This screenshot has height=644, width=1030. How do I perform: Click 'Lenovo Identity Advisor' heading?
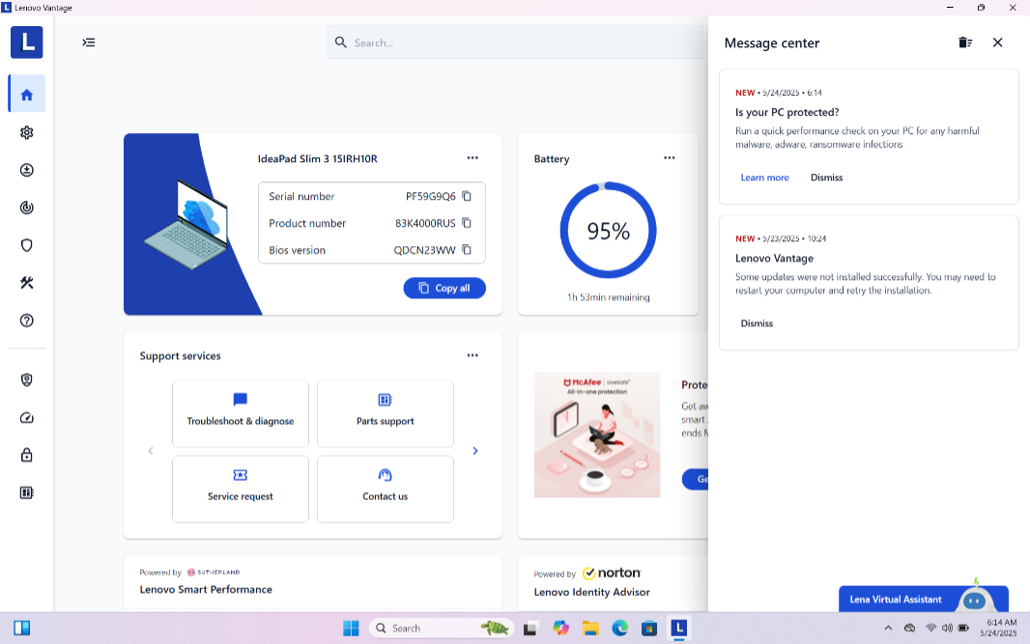click(x=592, y=592)
